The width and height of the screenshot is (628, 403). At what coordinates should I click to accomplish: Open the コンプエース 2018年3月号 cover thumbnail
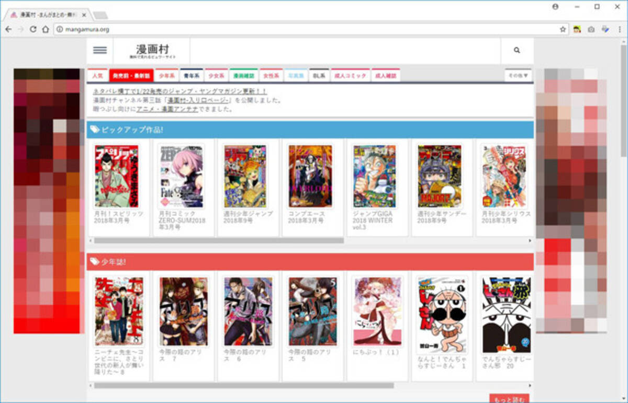[x=311, y=176]
